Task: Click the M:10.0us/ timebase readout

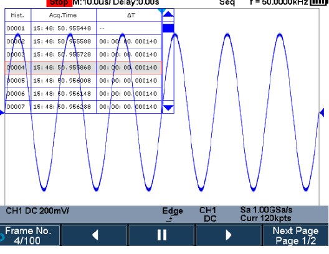Action: (x=92, y=2)
